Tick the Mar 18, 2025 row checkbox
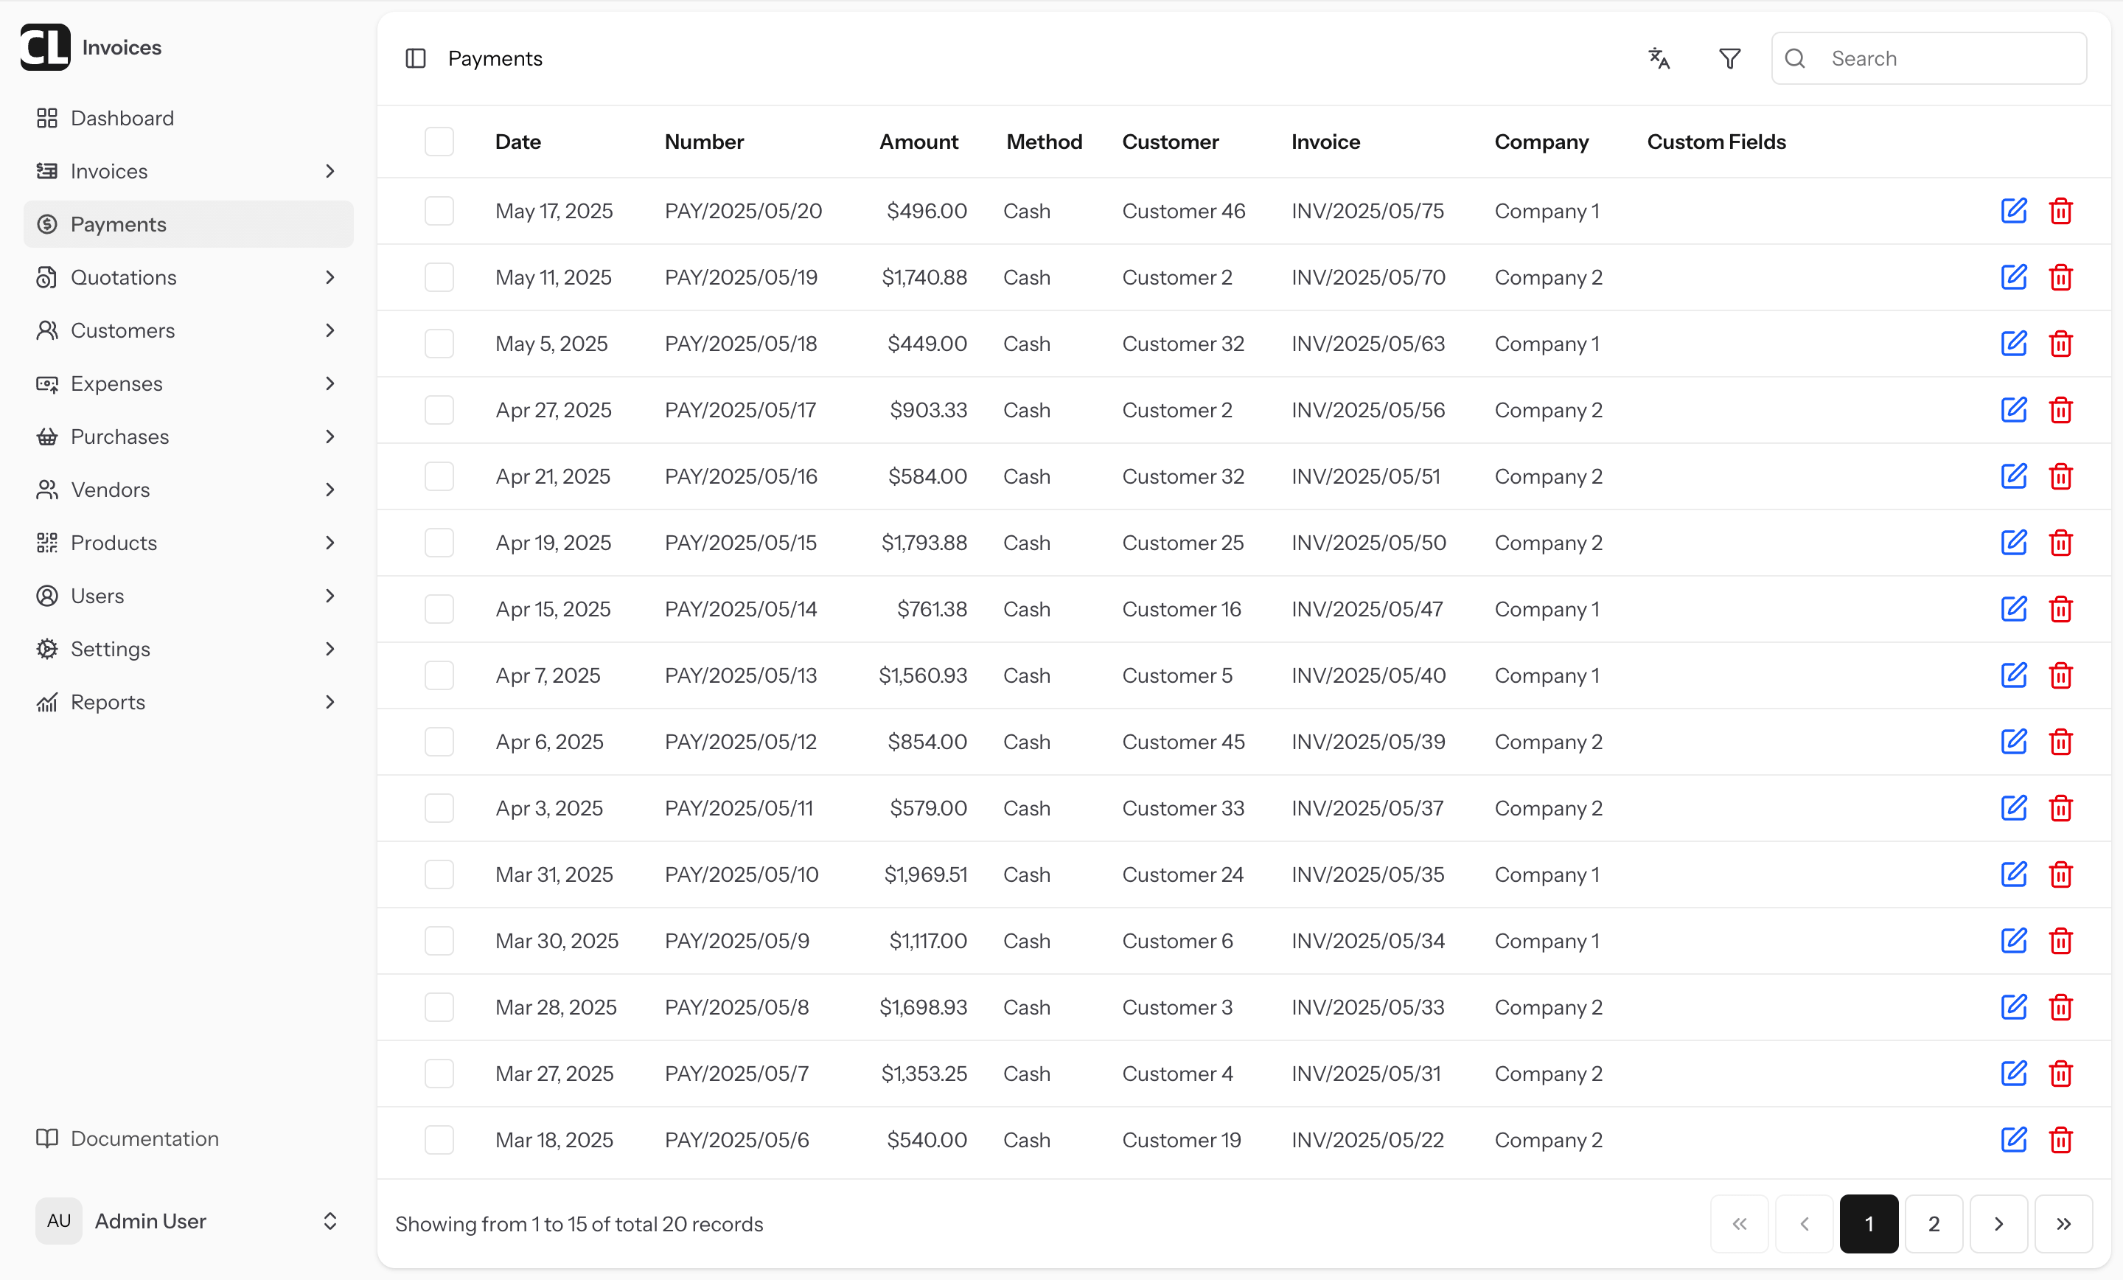Viewport: 2123px width, 1280px height. click(x=439, y=1139)
